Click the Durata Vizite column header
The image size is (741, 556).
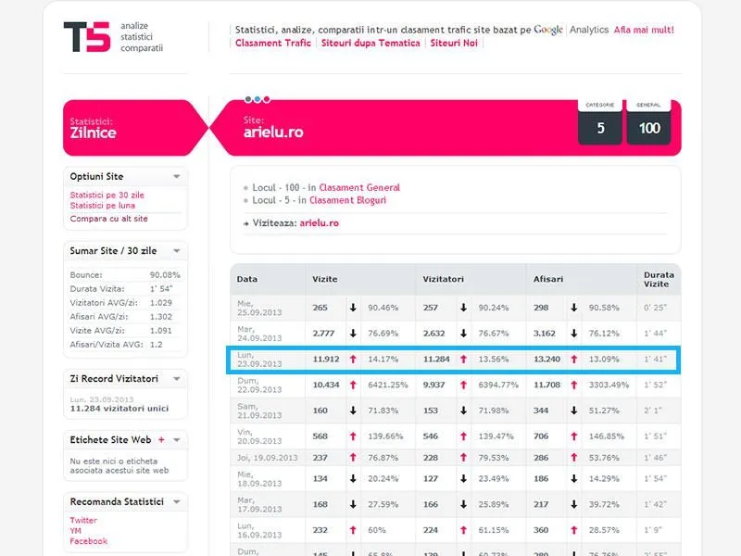659,280
